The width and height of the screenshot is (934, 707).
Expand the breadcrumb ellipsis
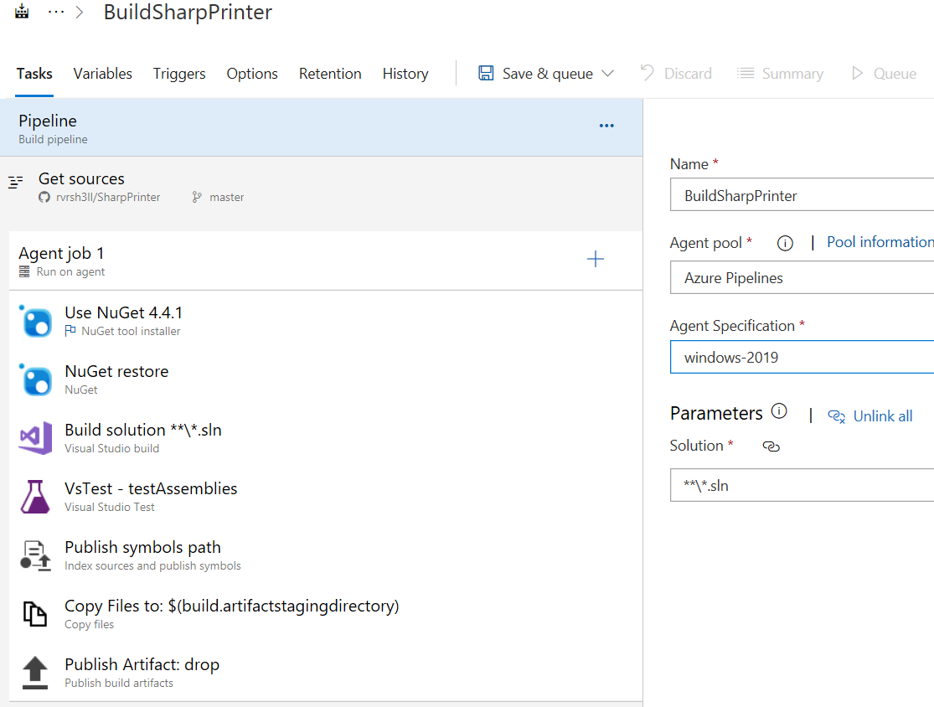(x=56, y=12)
